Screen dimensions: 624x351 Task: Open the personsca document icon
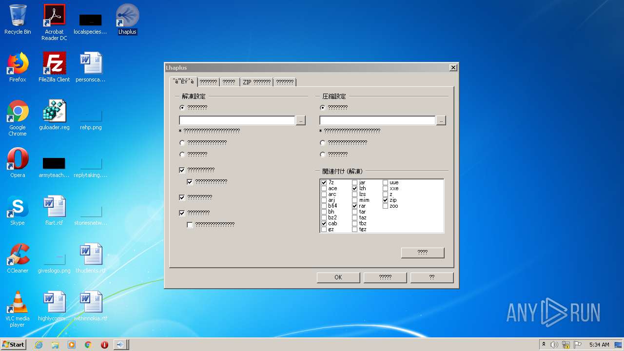pos(91,68)
